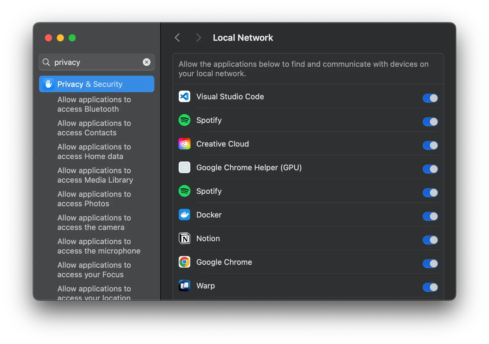Screen dimensions: 489x344
Task: Toggle off Warp's local network switch
Action: pos(430,287)
